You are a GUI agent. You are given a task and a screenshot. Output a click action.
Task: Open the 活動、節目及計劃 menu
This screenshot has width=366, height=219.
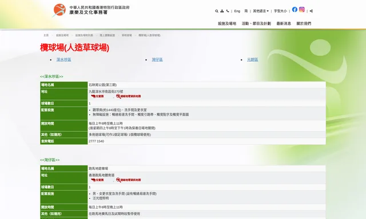(x=256, y=23)
